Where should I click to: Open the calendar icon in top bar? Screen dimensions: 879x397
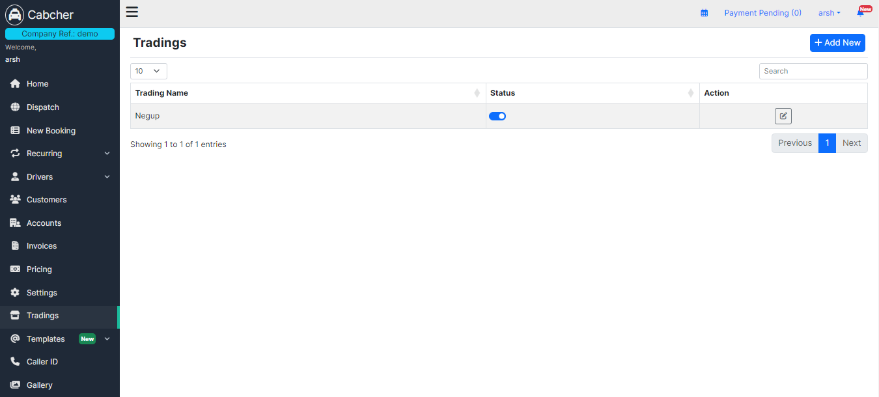[x=704, y=13]
